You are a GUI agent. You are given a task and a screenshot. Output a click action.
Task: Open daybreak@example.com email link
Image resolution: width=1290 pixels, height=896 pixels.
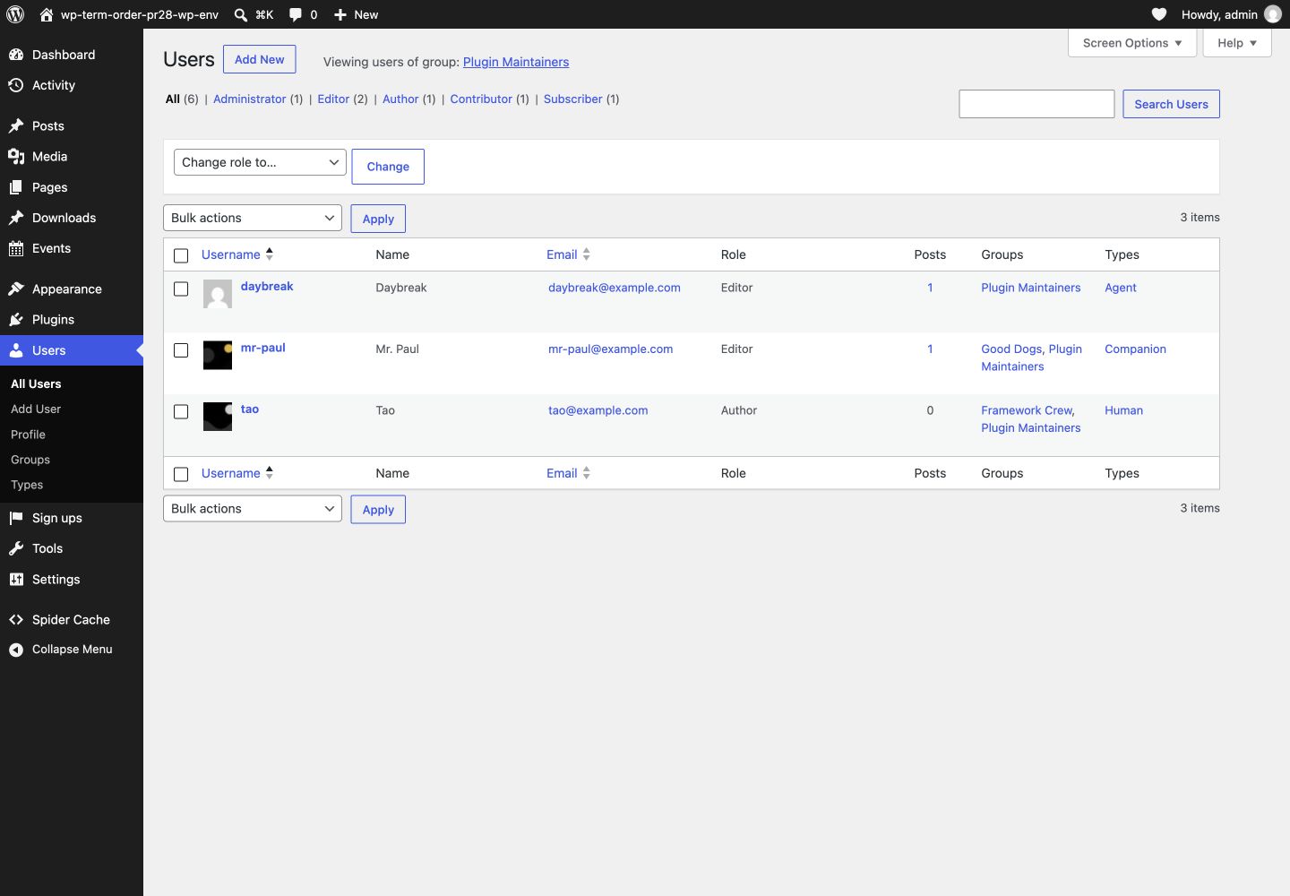click(x=615, y=288)
